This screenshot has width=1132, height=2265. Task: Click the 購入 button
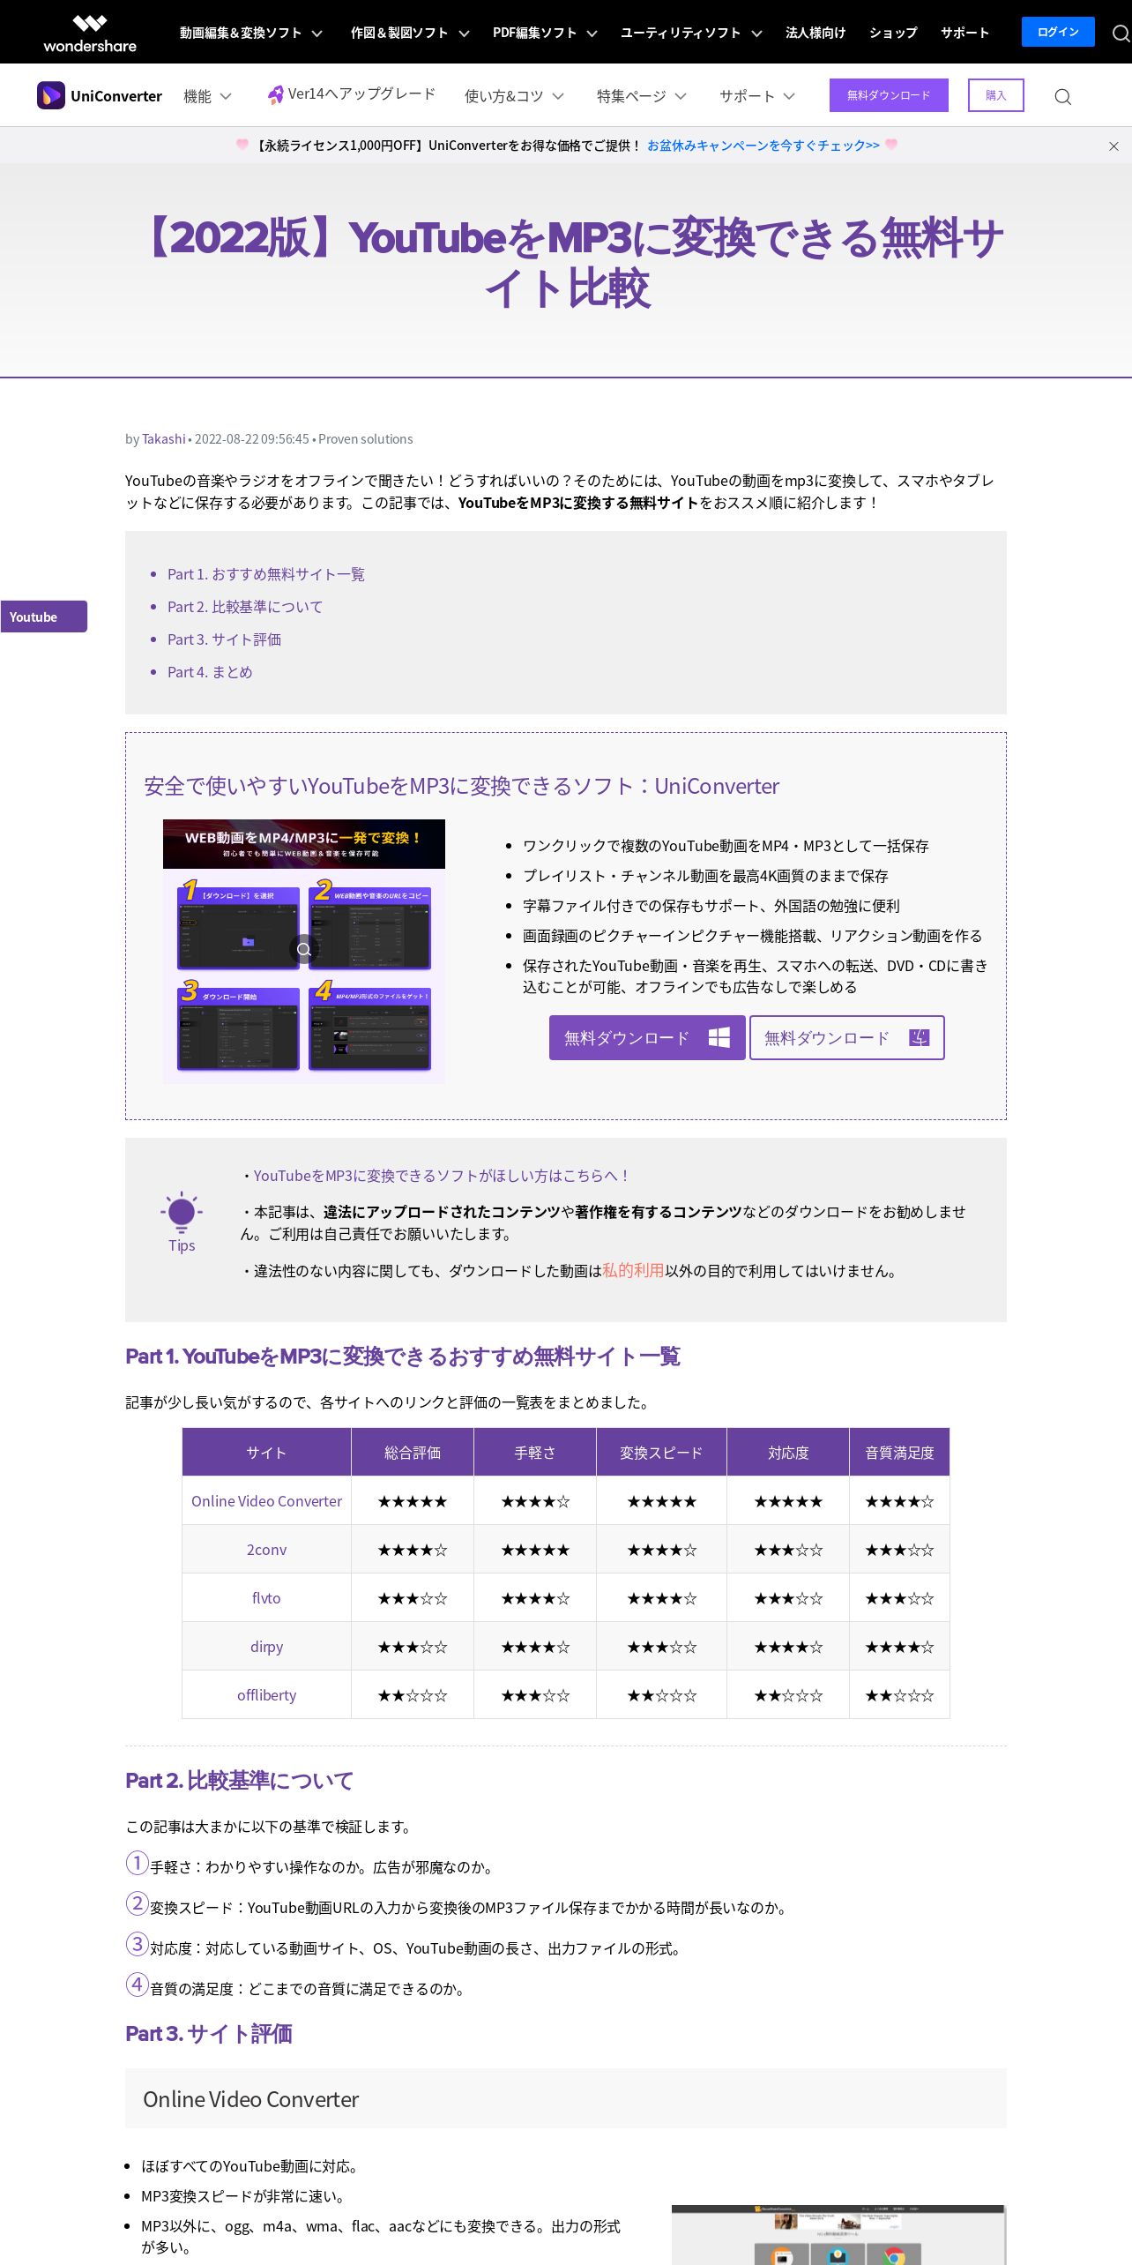point(996,95)
